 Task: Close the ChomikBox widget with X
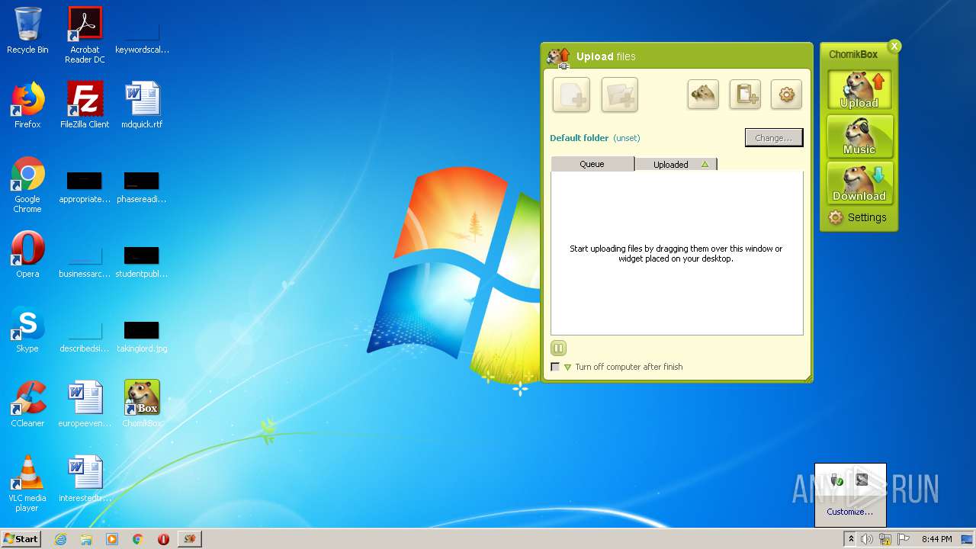(894, 46)
